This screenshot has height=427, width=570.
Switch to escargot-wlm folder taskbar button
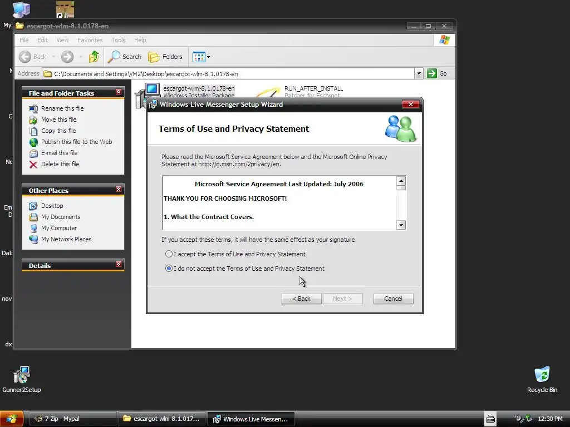162,419
